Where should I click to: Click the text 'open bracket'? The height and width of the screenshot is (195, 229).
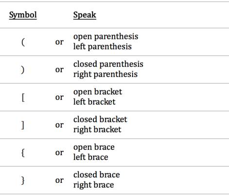98,92
